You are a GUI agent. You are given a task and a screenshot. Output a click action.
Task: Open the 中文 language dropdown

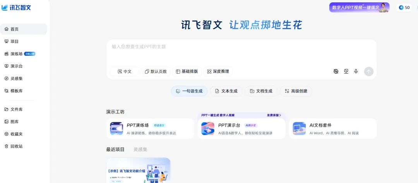coord(125,72)
